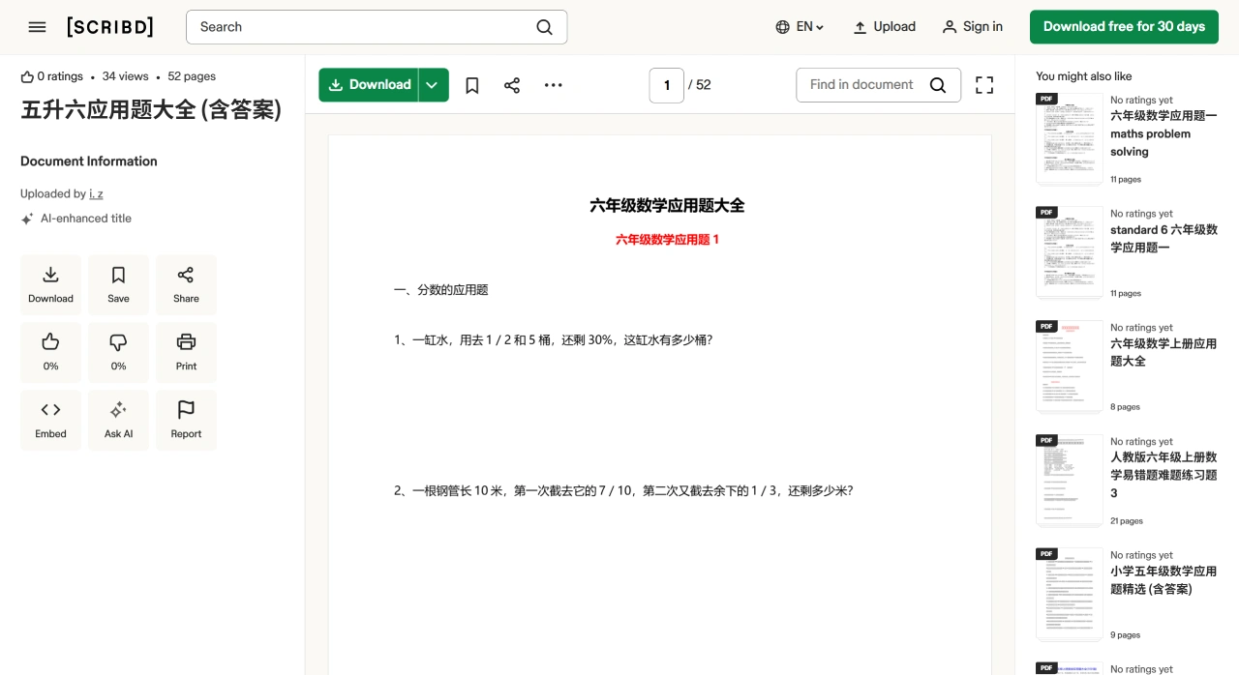The image size is (1239, 675).
Task: Open thumbnail for 六年级数学上册应用题大全
Action: (1069, 367)
